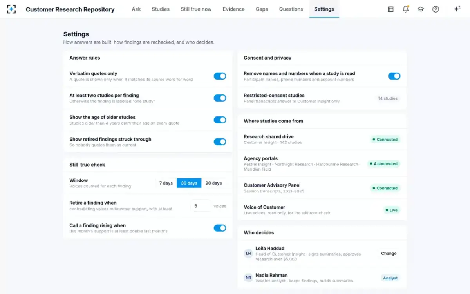Switch to the Gaps tab
The width and height of the screenshot is (470, 294).
click(x=262, y=9)
